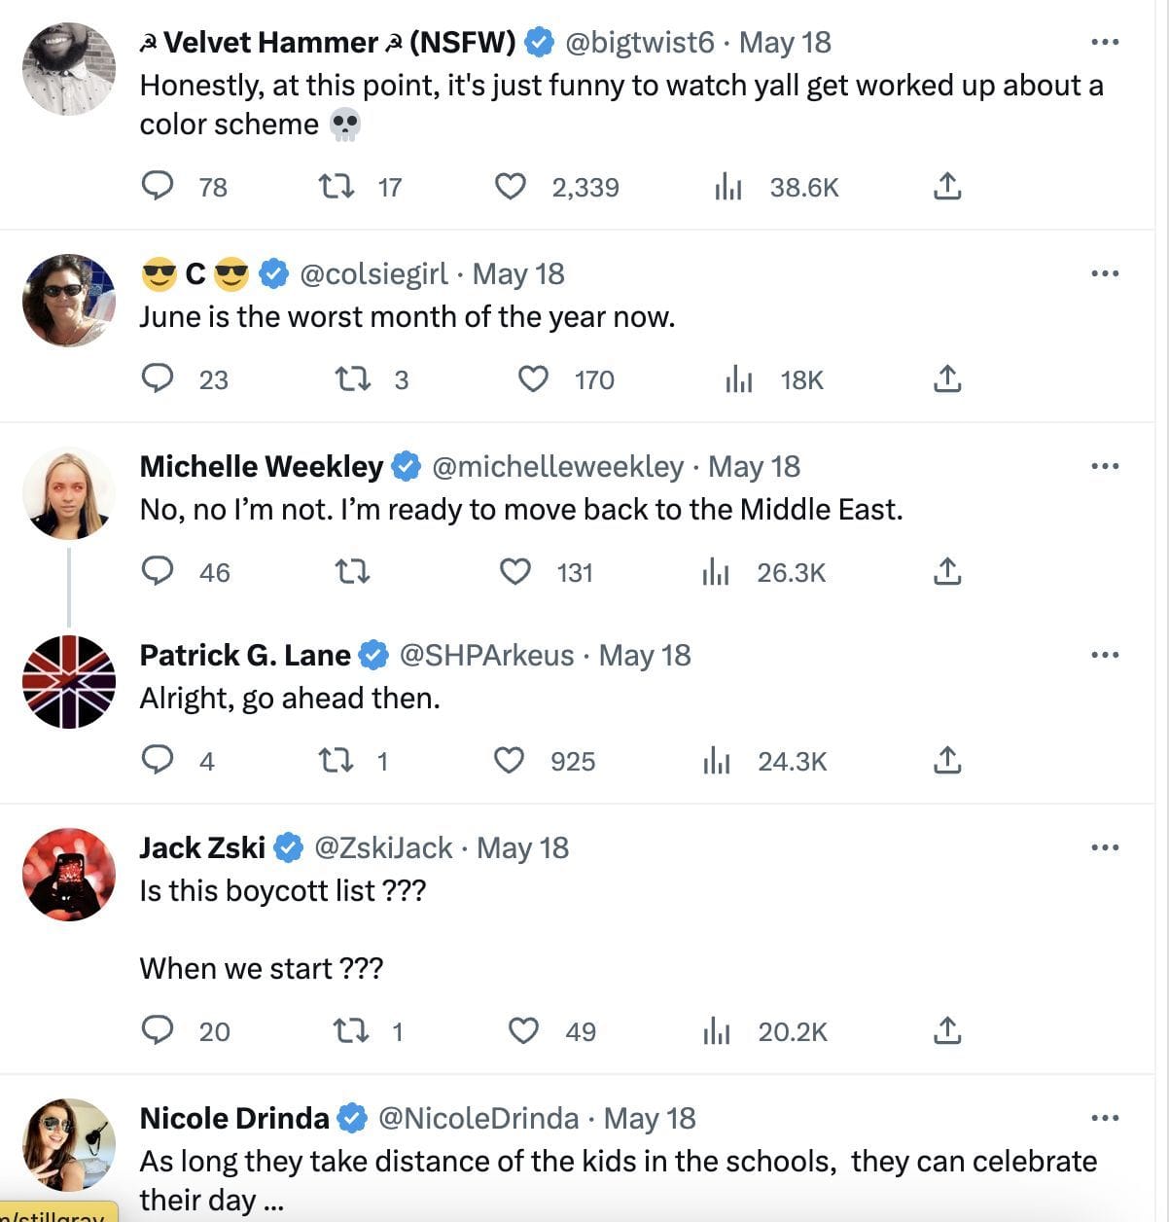Open the options menu on colsiegirl's tweet
The height and width of the screenshot is (1222, 1169).
tap(1105, 273)
